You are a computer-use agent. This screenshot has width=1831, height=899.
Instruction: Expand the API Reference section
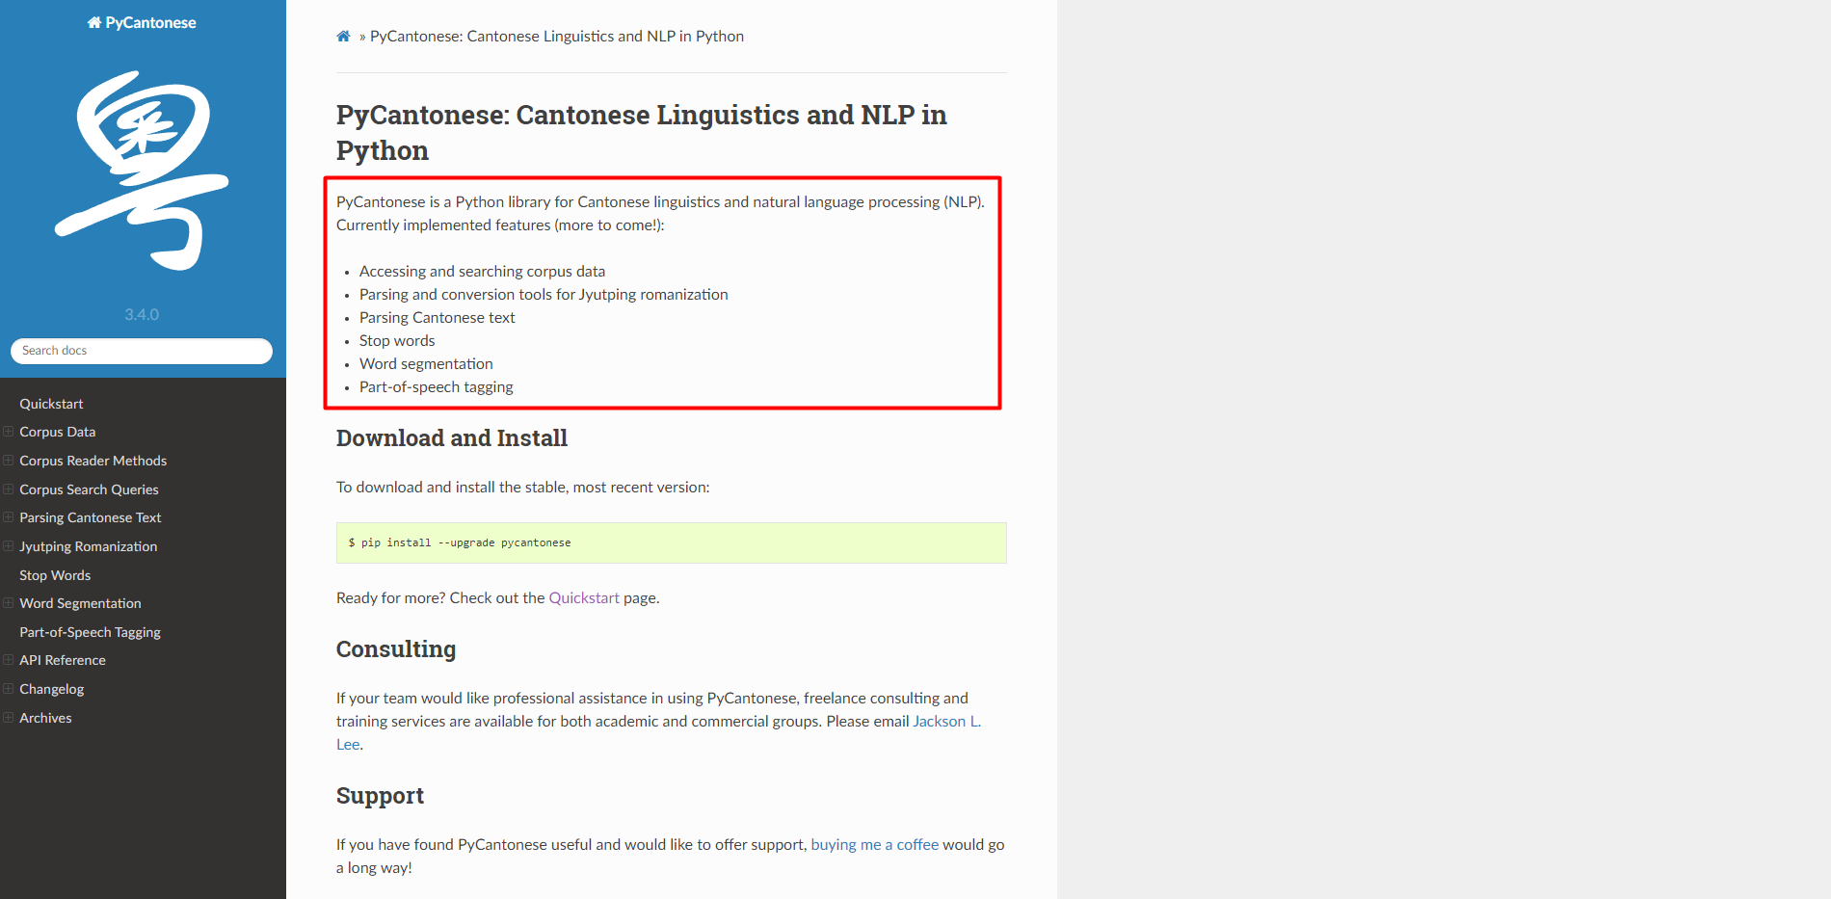pos(9,660)
